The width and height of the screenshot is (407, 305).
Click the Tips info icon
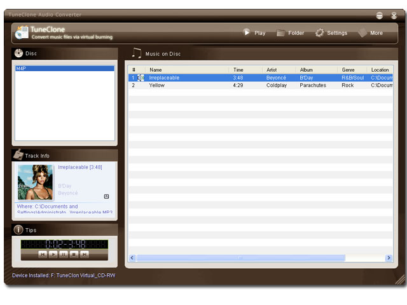pos(18,230)
